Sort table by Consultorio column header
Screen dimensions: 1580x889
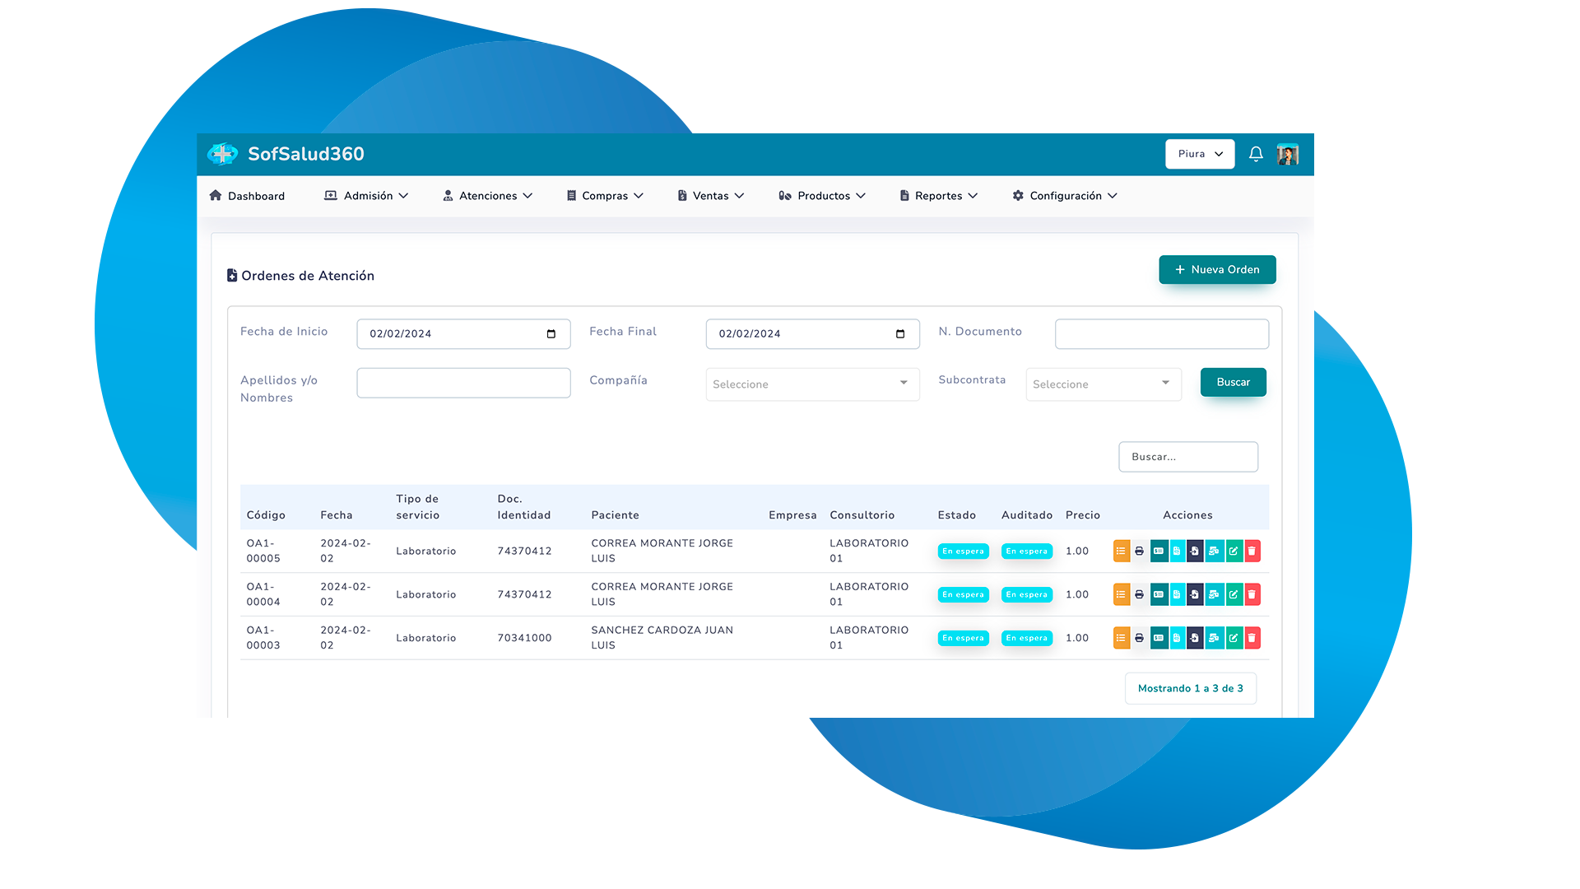862,515
